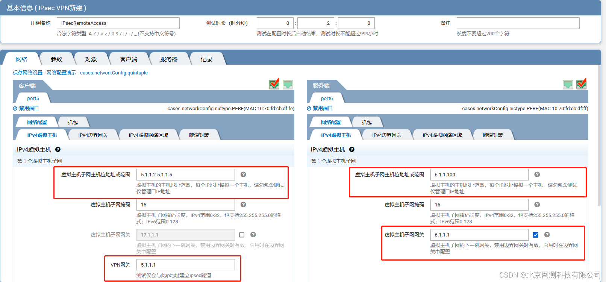Viewport: 606px width, 282px height.
Task: Select client 网络配置 tab
Action: pyautogui.click(x=37, y=122)
